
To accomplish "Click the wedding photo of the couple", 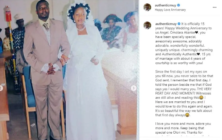I will [69, 70].
